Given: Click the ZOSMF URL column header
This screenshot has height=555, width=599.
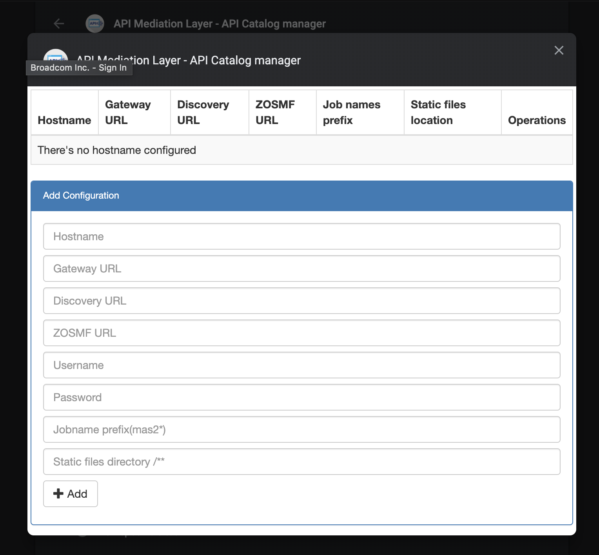Looking at the screenshot, I should [x=283, y=113].
